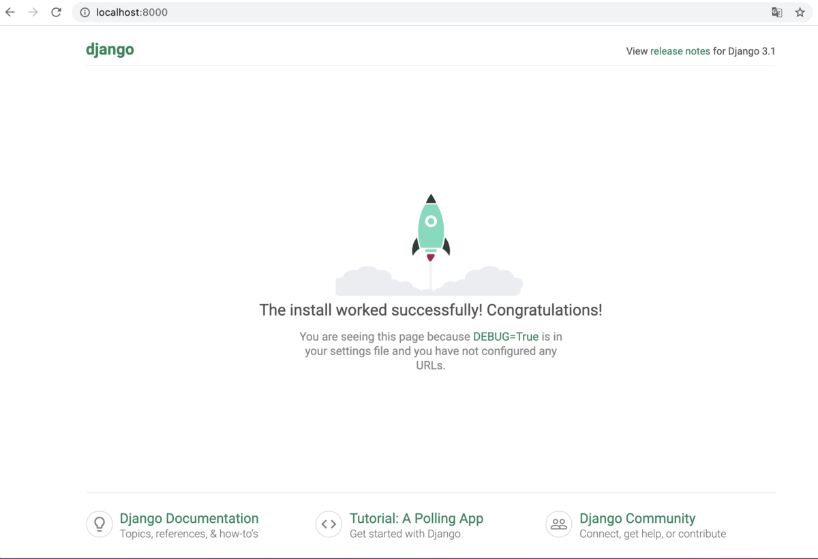This screenshot has height=559, width=818.
Task: Click the people community icon
Action: (x=559, y=524)
